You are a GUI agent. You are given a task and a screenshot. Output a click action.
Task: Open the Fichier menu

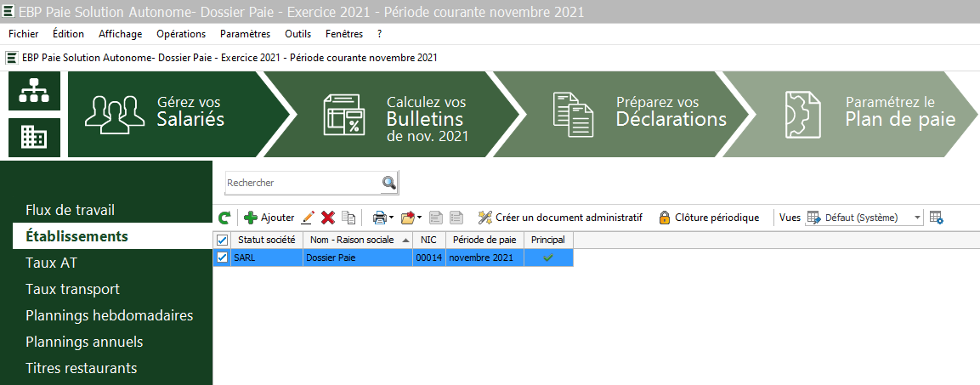(23, 34)
